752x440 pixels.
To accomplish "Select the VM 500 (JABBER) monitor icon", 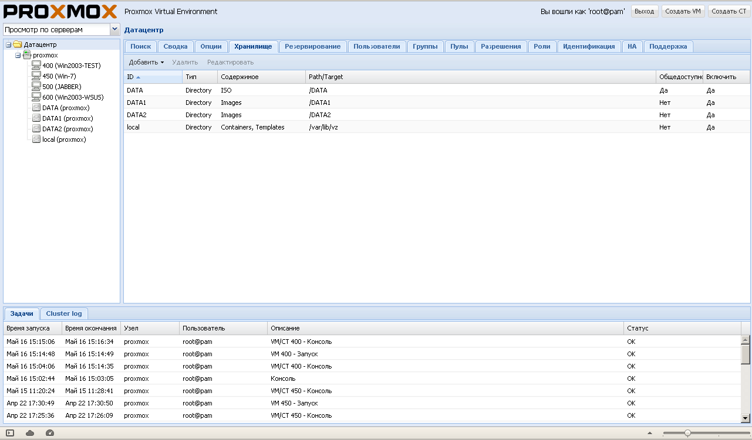I will [36, 87].
